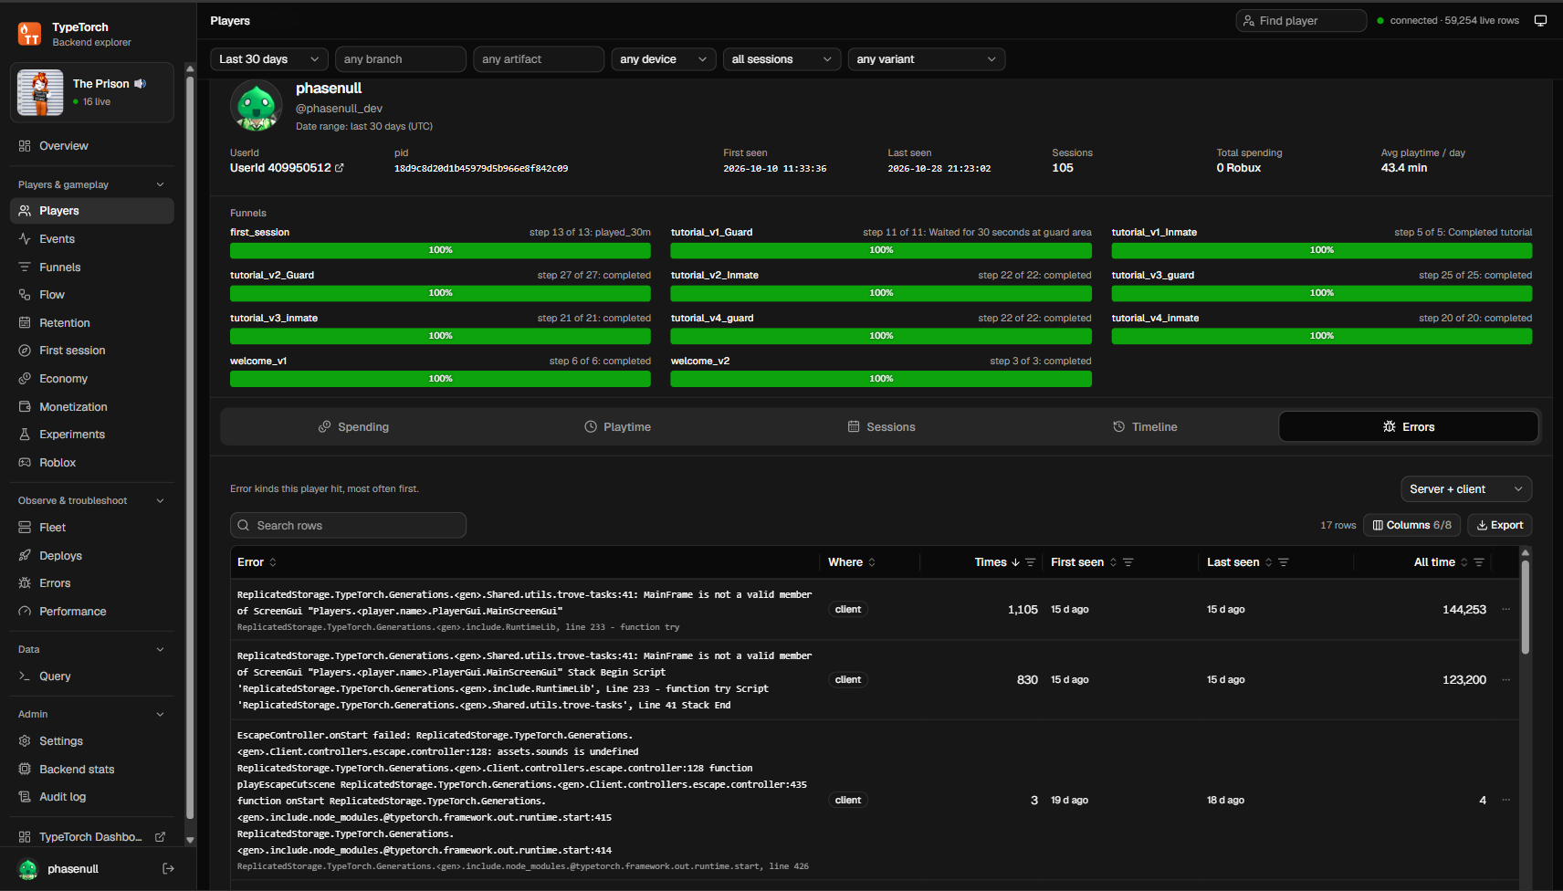The height and width of the screenshot is (891, 1563).
Task: Click the speaker icon beside The Prison
Action: click(x=141, y=84)
